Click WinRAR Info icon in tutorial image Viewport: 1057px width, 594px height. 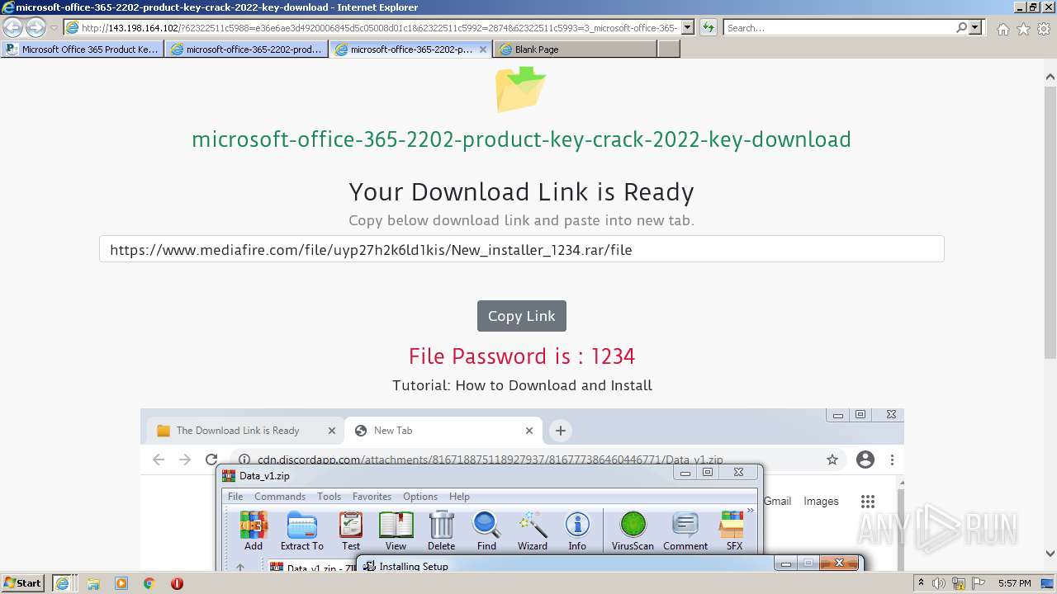[x=577, y=531]
